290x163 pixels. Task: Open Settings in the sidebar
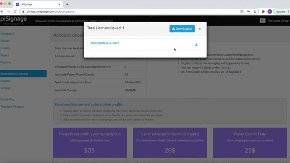(x=5, y=88)
